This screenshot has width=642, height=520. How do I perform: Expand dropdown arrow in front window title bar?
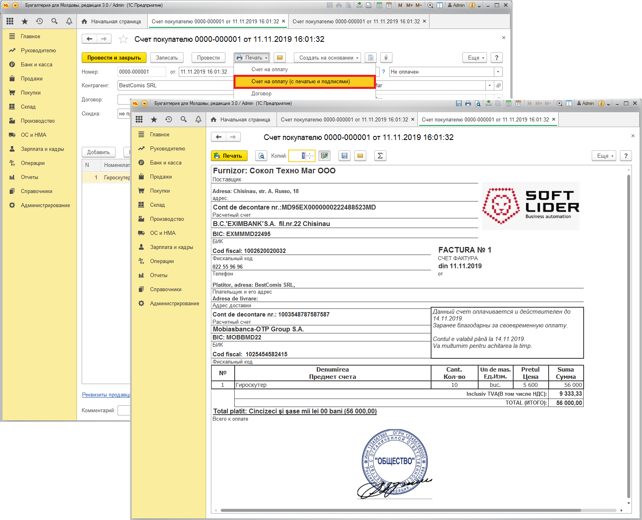pos(145,103)
